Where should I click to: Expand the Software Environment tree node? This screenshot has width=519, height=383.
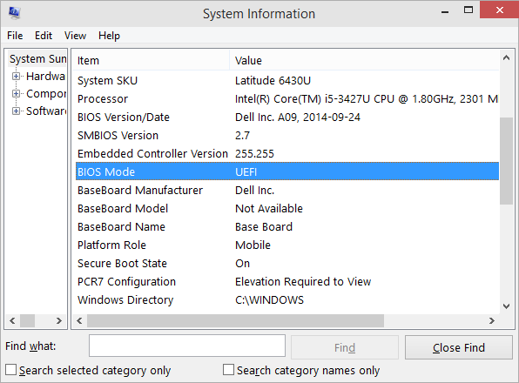tap(16, 111)
